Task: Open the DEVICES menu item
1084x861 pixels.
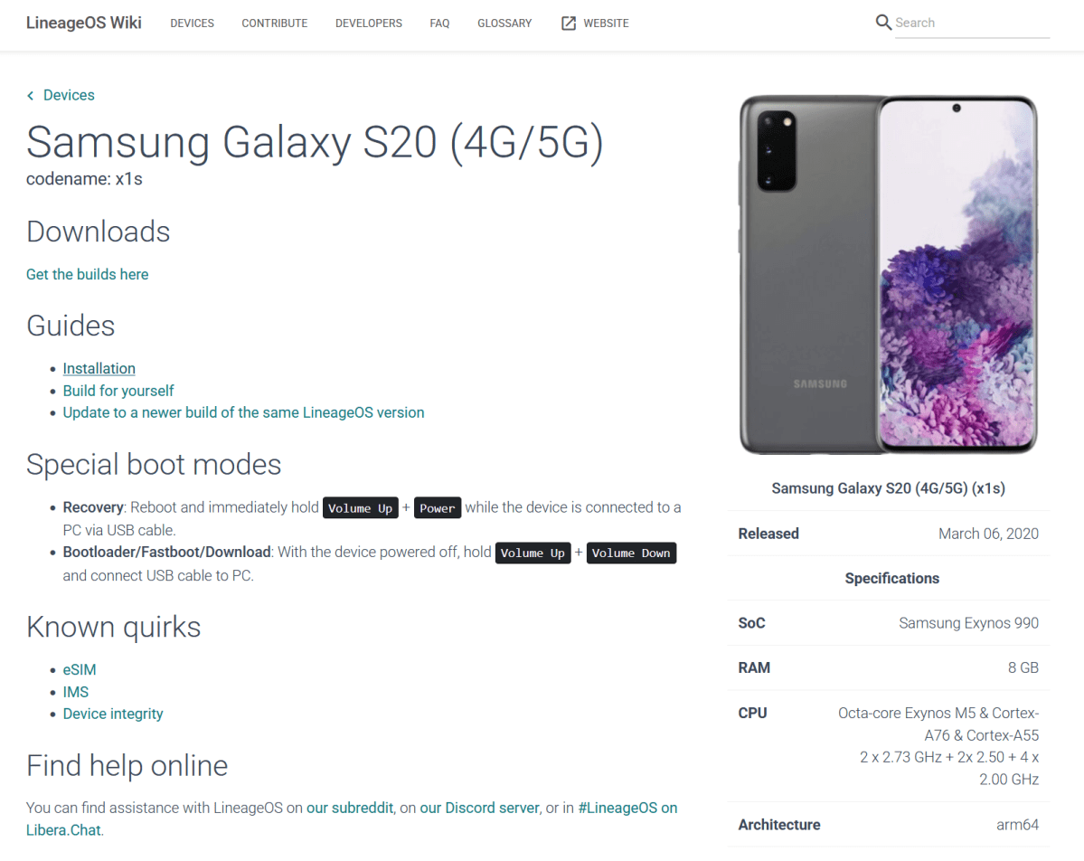Action: coord(192,24)
